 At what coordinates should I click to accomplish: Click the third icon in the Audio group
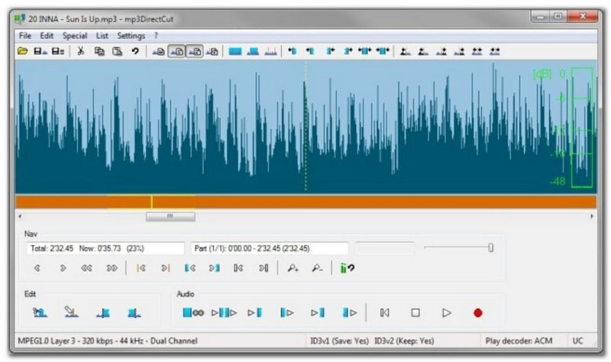click(x=255, y=312)
